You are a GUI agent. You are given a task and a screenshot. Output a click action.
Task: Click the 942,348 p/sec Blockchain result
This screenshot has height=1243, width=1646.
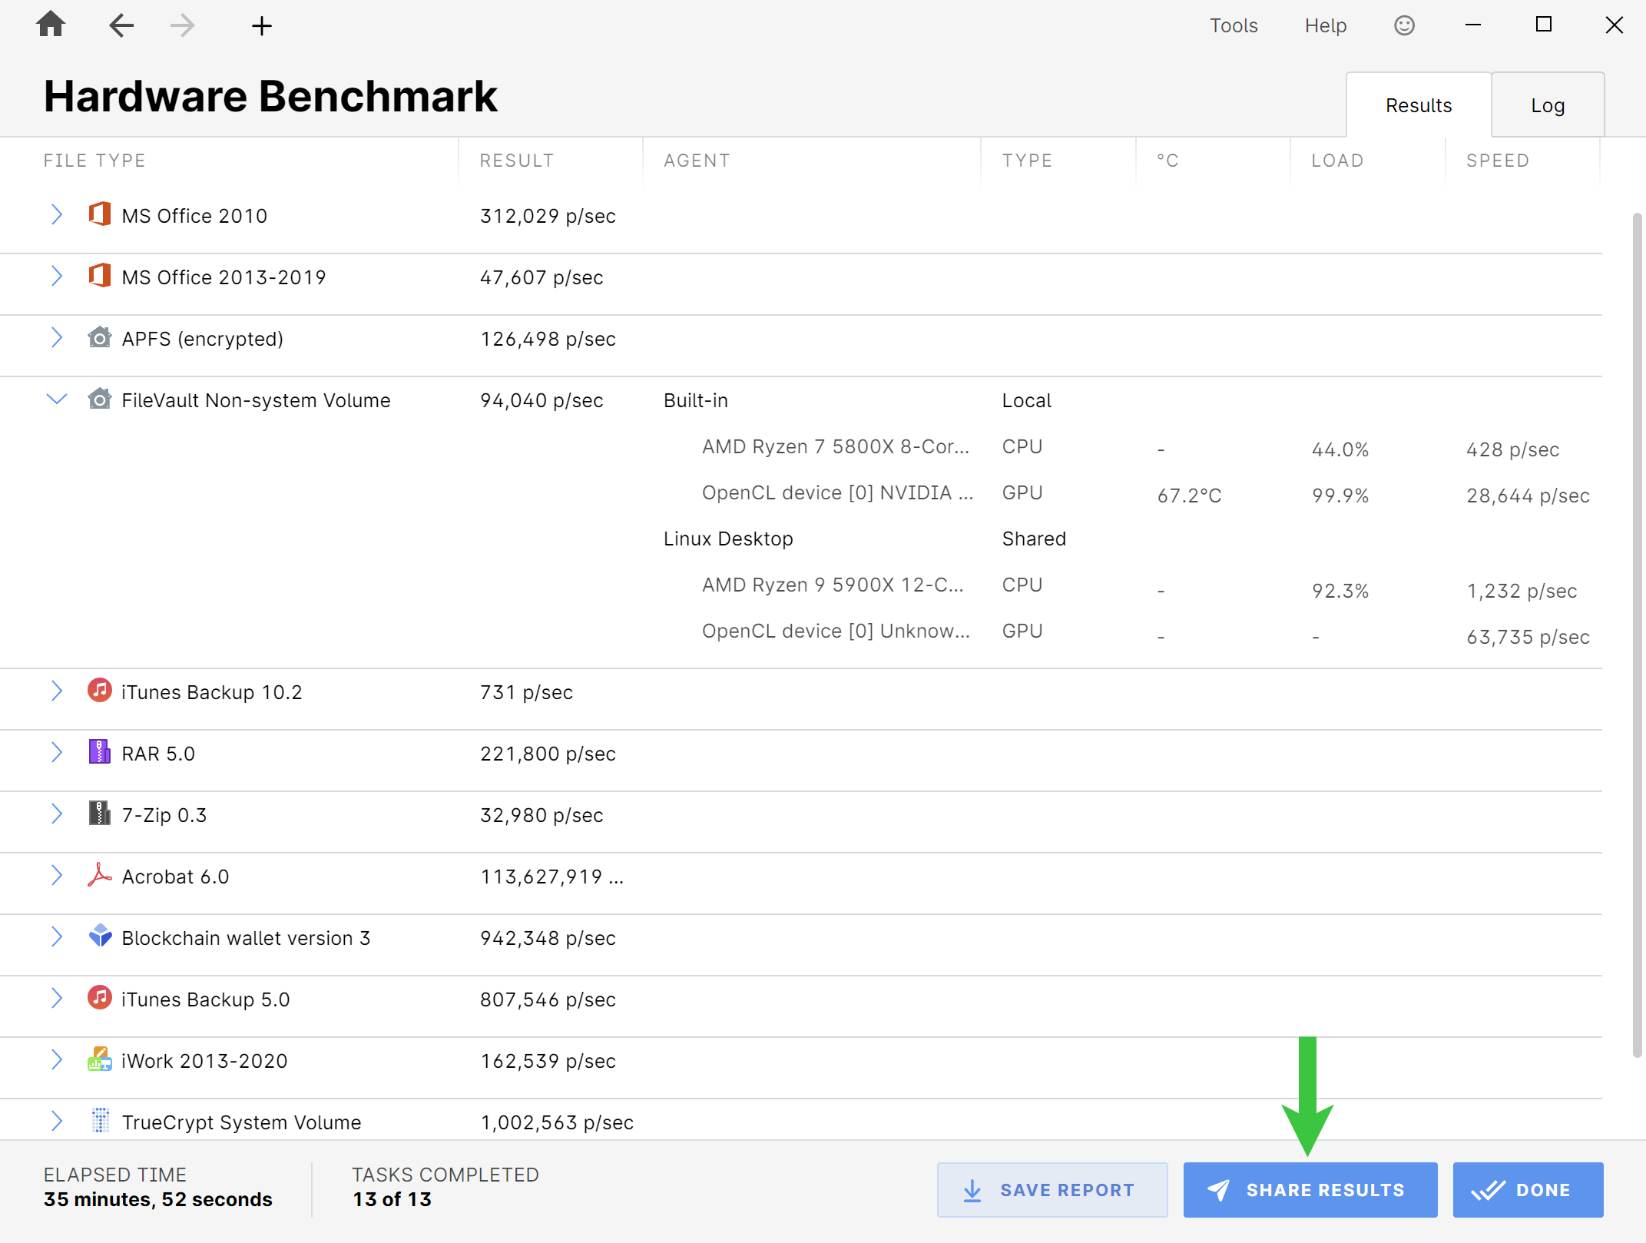(548, 938)
